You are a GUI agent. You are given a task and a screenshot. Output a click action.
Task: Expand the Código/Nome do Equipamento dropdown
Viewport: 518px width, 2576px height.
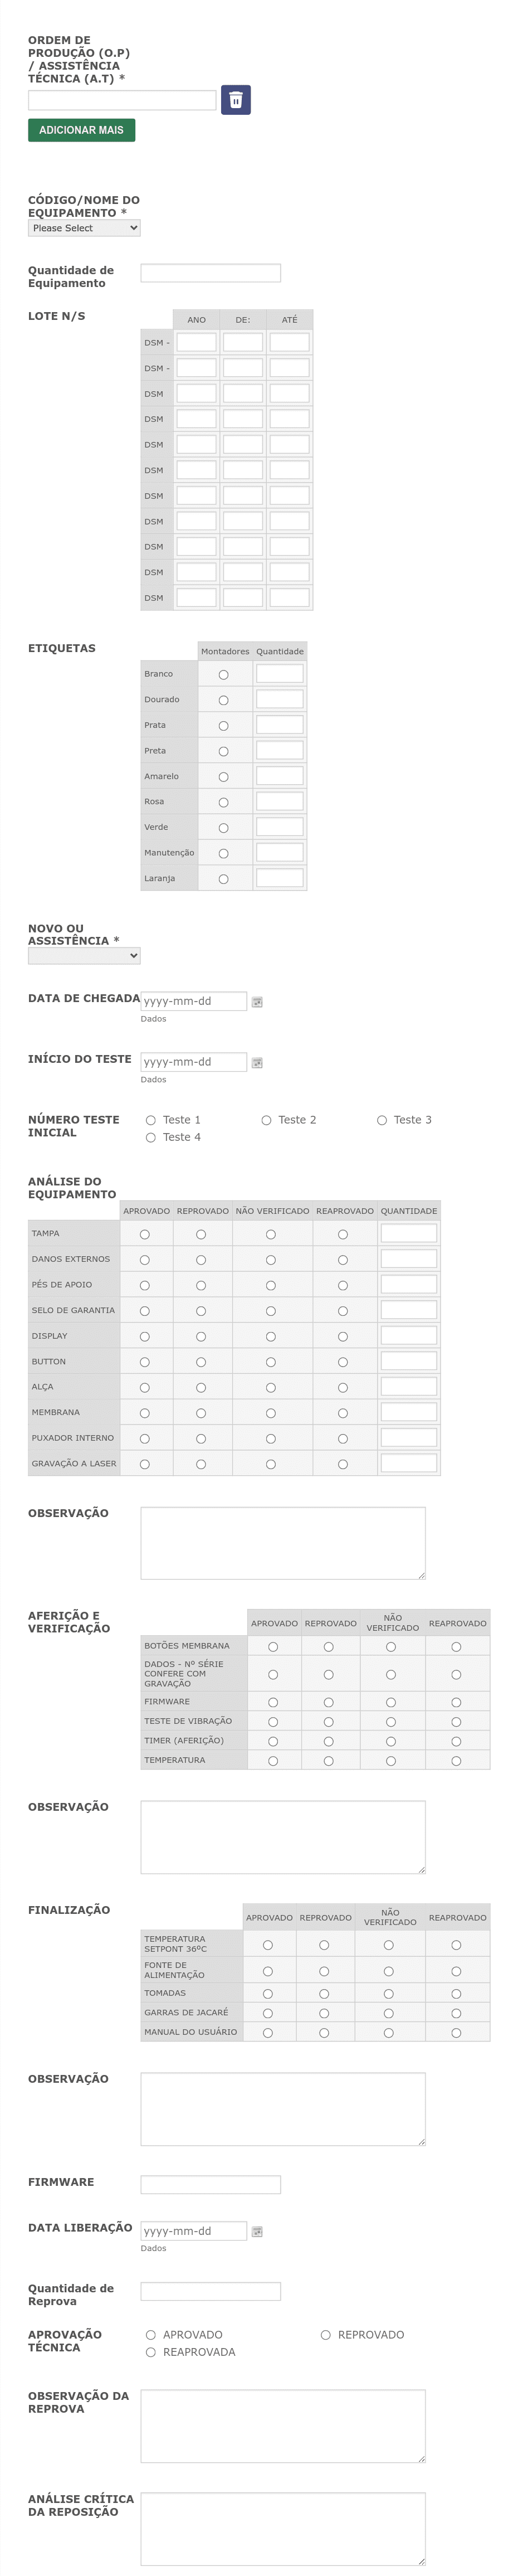84,228
